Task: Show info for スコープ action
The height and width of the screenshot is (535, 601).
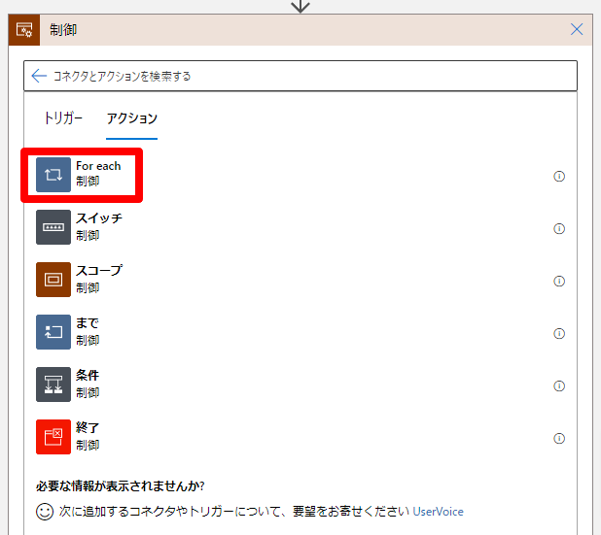Action: pyautogui.click(x=559, y=281)
